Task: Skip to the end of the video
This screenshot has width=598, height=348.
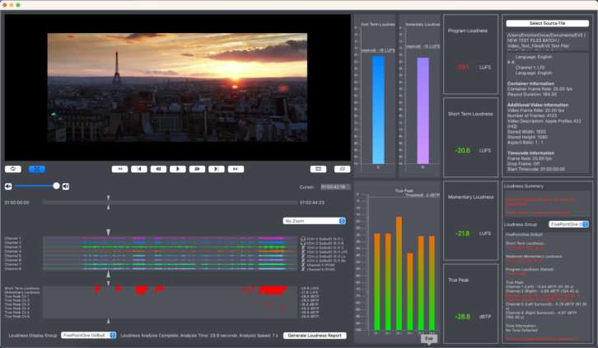Action: tap(236, 169)
